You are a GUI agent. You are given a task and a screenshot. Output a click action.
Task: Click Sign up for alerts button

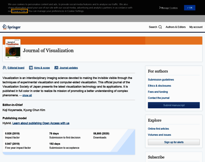pyautogui.click(x=174, y=142)
